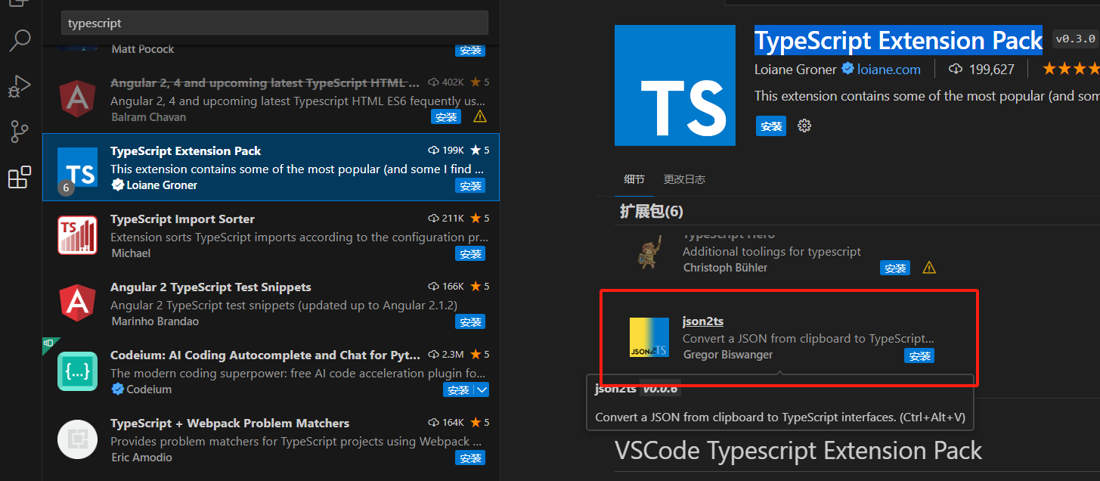Image resolution: width=1100 pixels, height=481 pixels.
Task: Click the download count 199,627
Action: [981, 70]
